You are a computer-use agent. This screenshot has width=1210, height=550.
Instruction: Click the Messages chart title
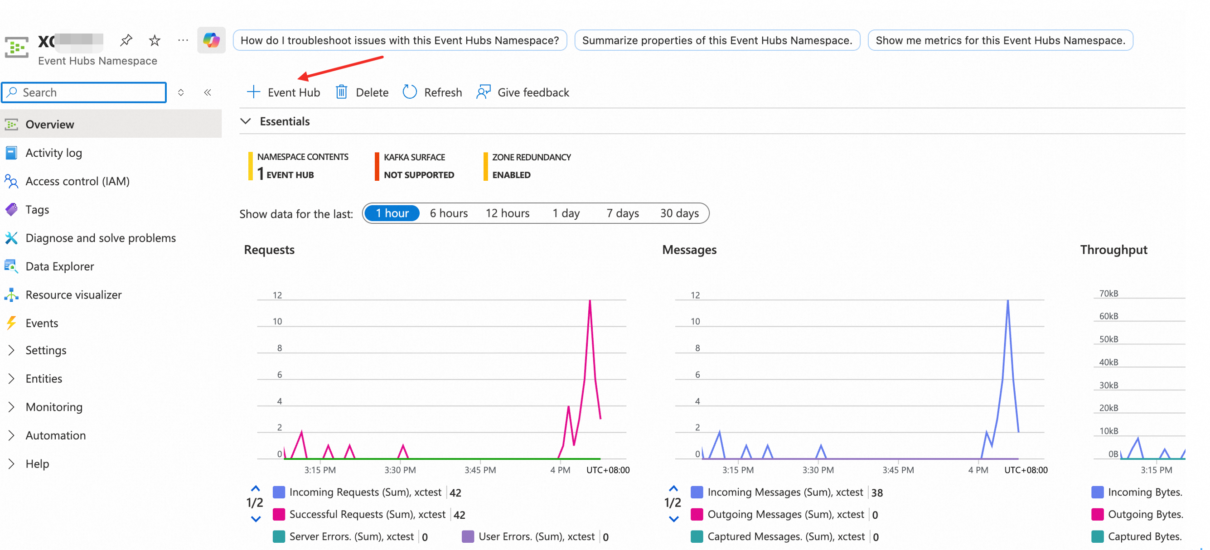point(689,250)
